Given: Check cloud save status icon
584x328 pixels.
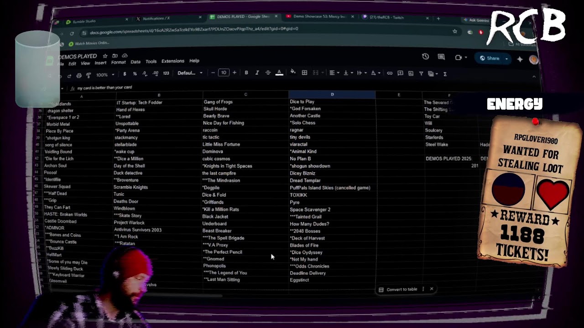Looking at the screenshot, I should click(x=125, y=56).
